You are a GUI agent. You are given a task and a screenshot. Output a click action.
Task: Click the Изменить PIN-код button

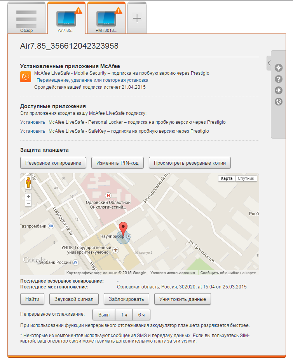118,163
